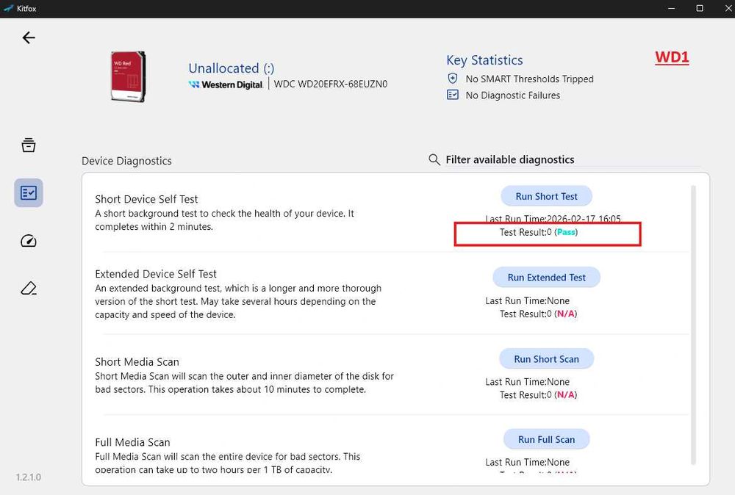Screen dimensions: 735x495
Task: Minimize the Kitfox window
Action: pyautogui.click(x=672, y=8)
